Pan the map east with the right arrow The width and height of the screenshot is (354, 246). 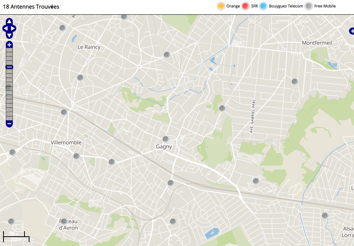coord(14,28)
